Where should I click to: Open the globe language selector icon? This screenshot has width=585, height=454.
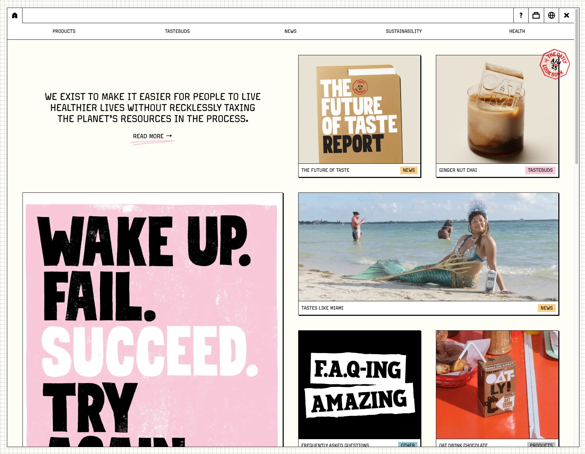(x=551, y=16)
